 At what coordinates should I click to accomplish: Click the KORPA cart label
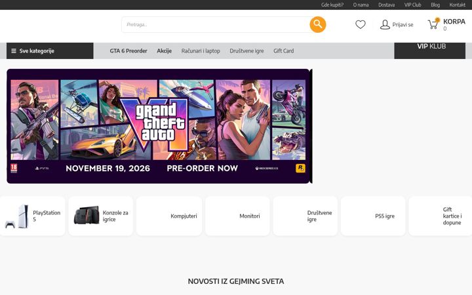pos(454,22)
